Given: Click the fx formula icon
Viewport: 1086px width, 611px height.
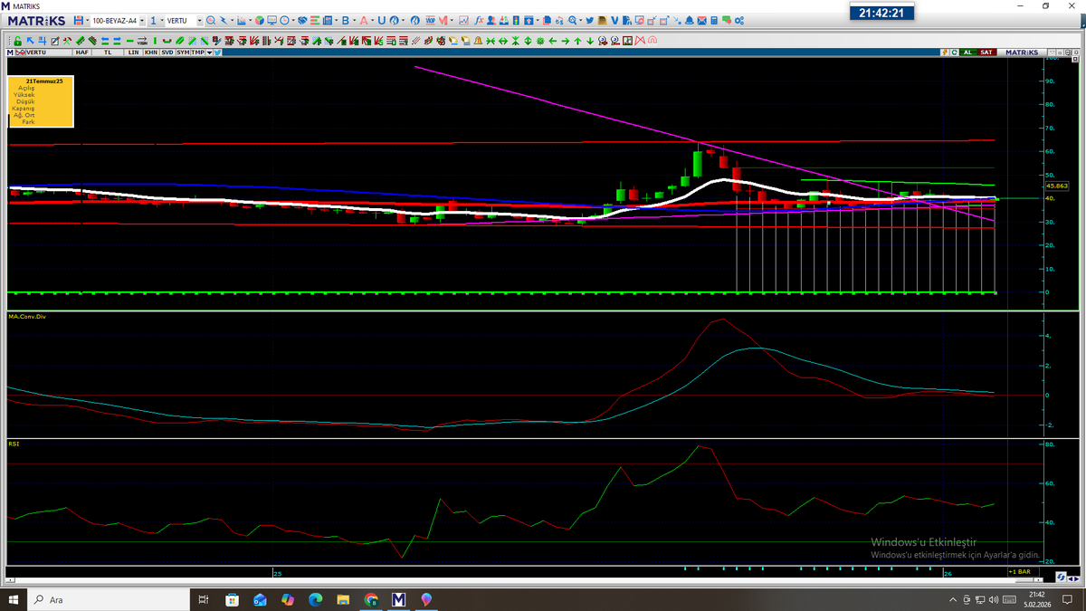Looking at the screenshot, I should [480, 20].
